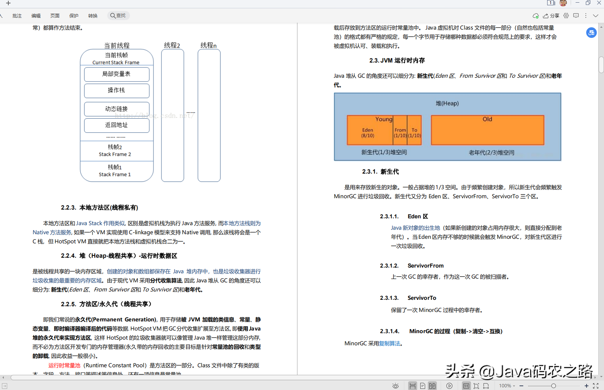Image resolution: width=604 pixels, height=390 pixels.
Task: Open the 100% zoom level dropdown
Action: pyautogui.click(x=507, y=386)
